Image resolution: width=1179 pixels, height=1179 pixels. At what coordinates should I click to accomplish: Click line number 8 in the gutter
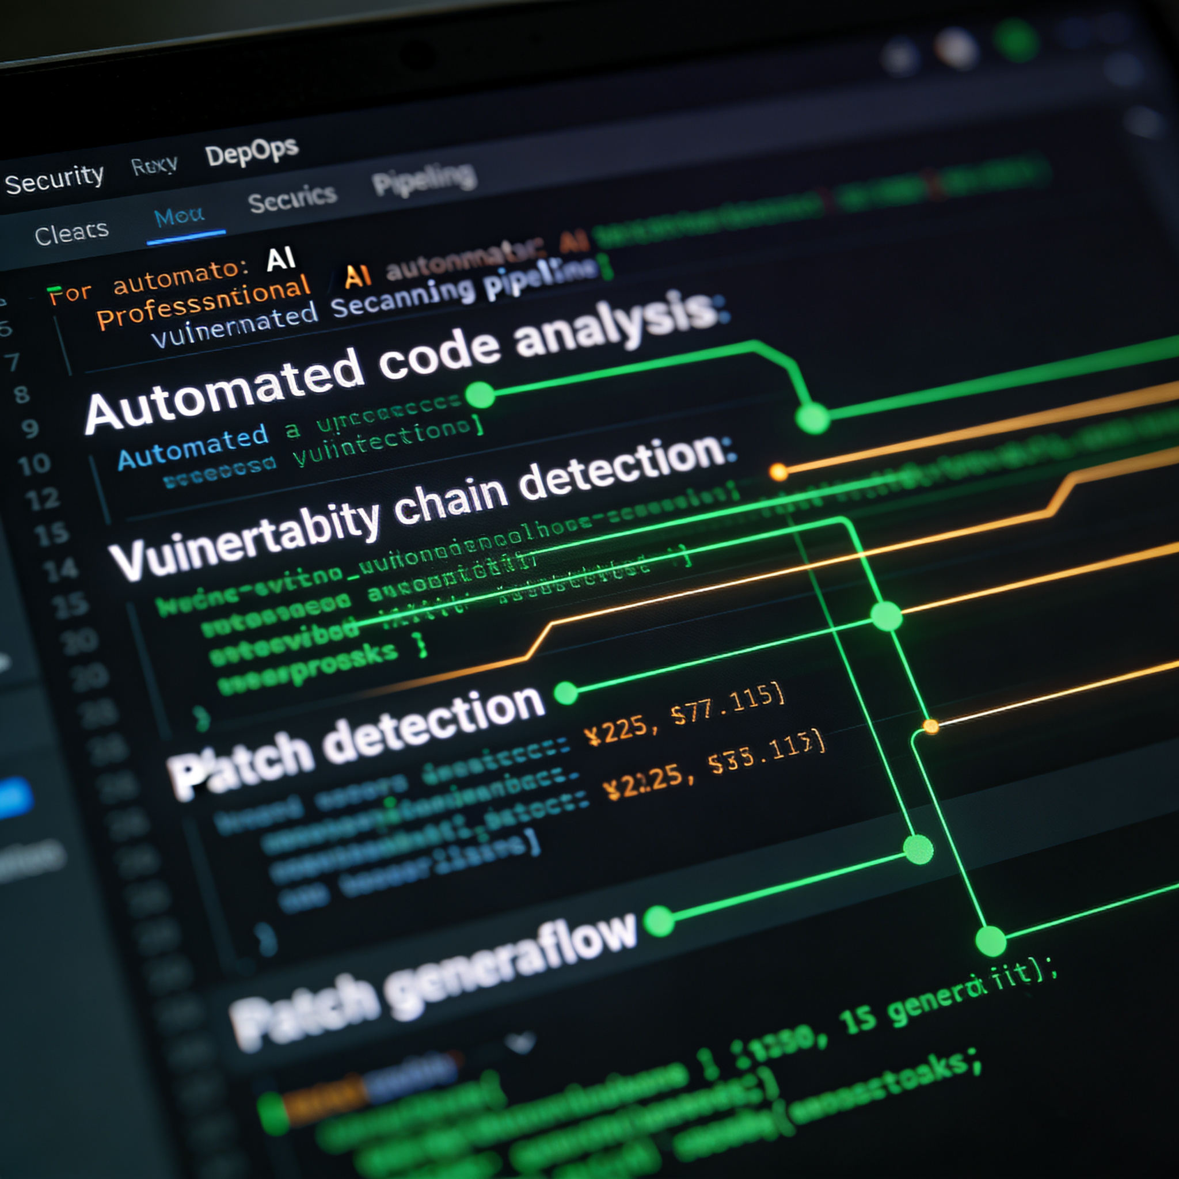[22, 394]
